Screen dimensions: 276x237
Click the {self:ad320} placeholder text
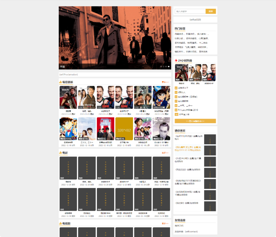195,20
